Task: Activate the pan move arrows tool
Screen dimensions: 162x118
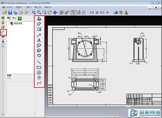Action: click(55, 13)
